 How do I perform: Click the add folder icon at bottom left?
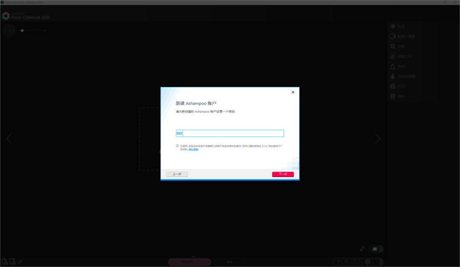pyautogui.click(x=12, y=262)
